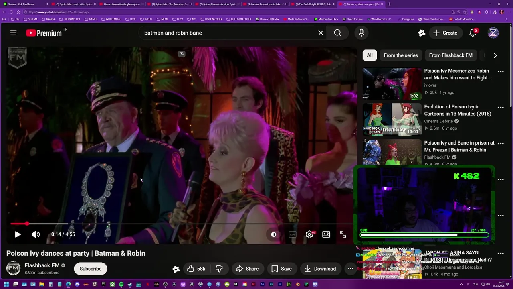Screen dimensions: 513x289
Task: Select From the series chip
Action: click(x=401, y=55)
